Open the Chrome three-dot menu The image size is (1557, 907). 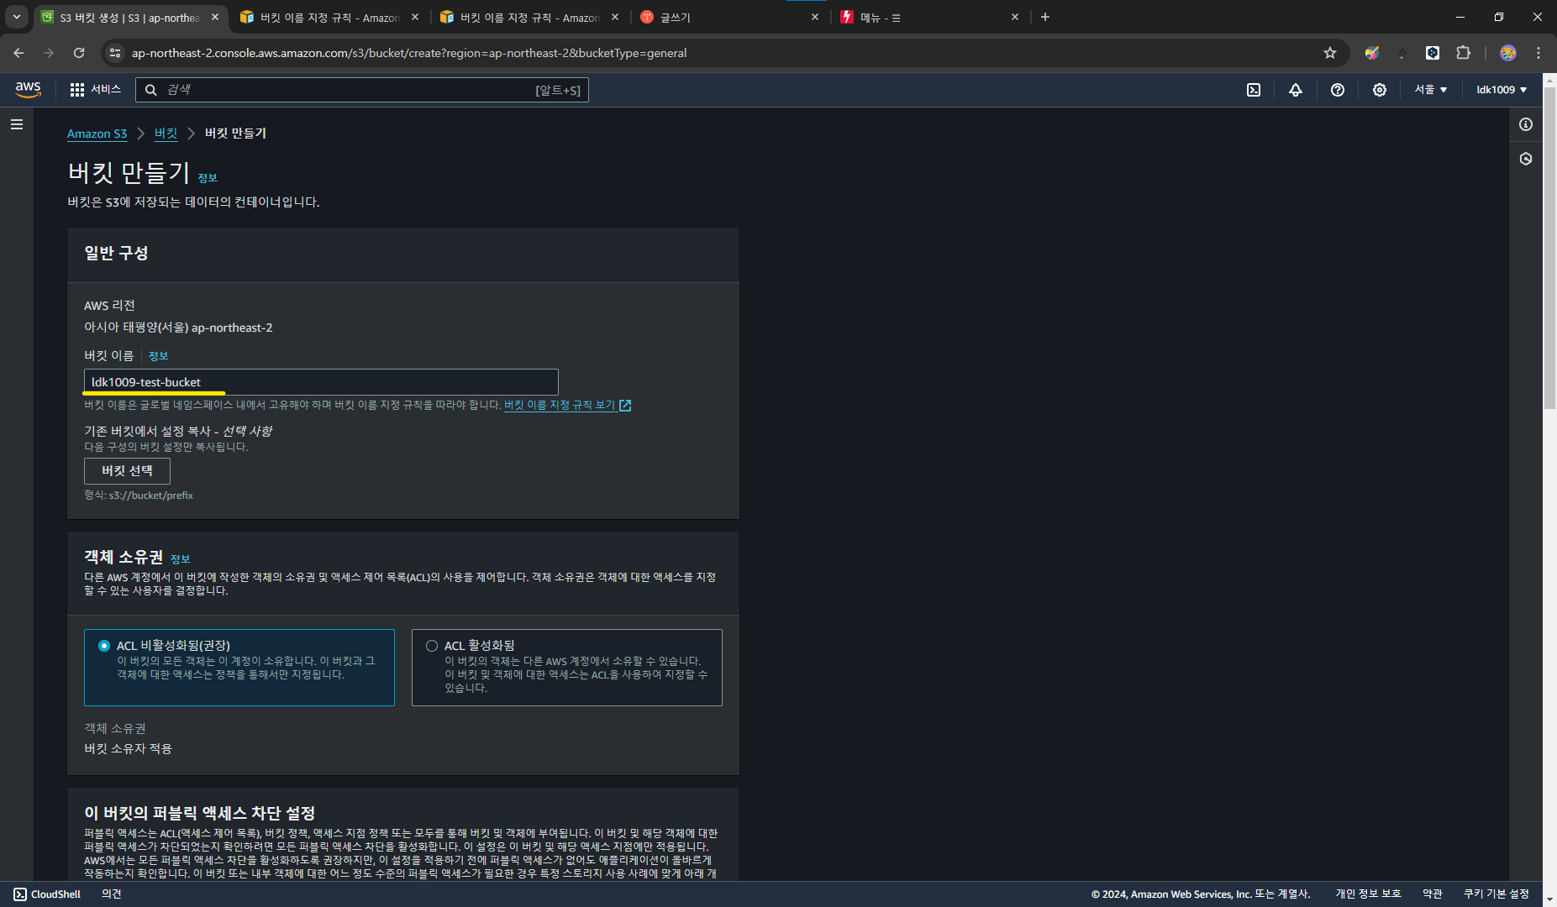click(1539, 53)
